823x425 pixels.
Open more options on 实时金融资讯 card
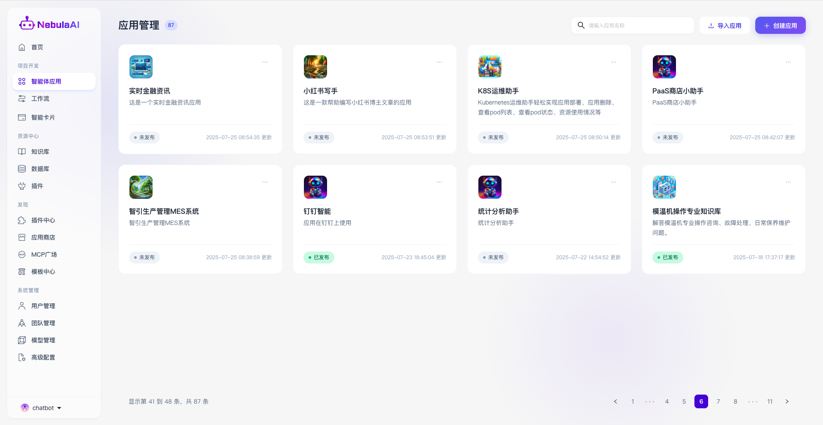[x=265, y=62]
